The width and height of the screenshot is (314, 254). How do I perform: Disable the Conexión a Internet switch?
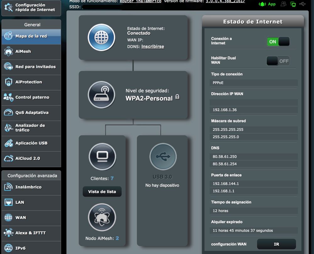(278, 41)
